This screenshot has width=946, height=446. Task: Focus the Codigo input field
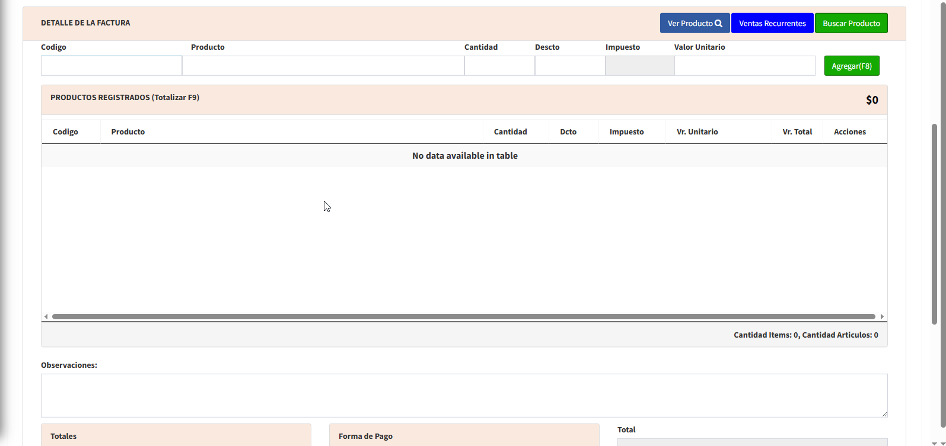(x=112, y=66)
